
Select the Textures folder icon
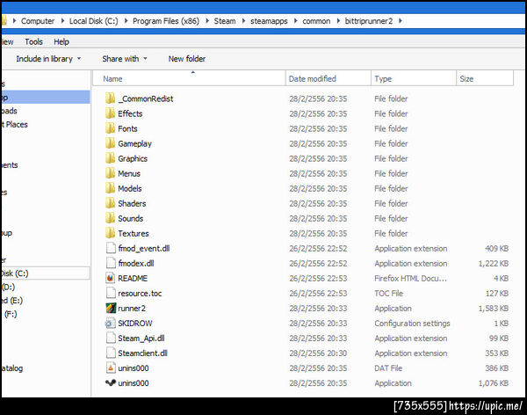pos(110,233)
